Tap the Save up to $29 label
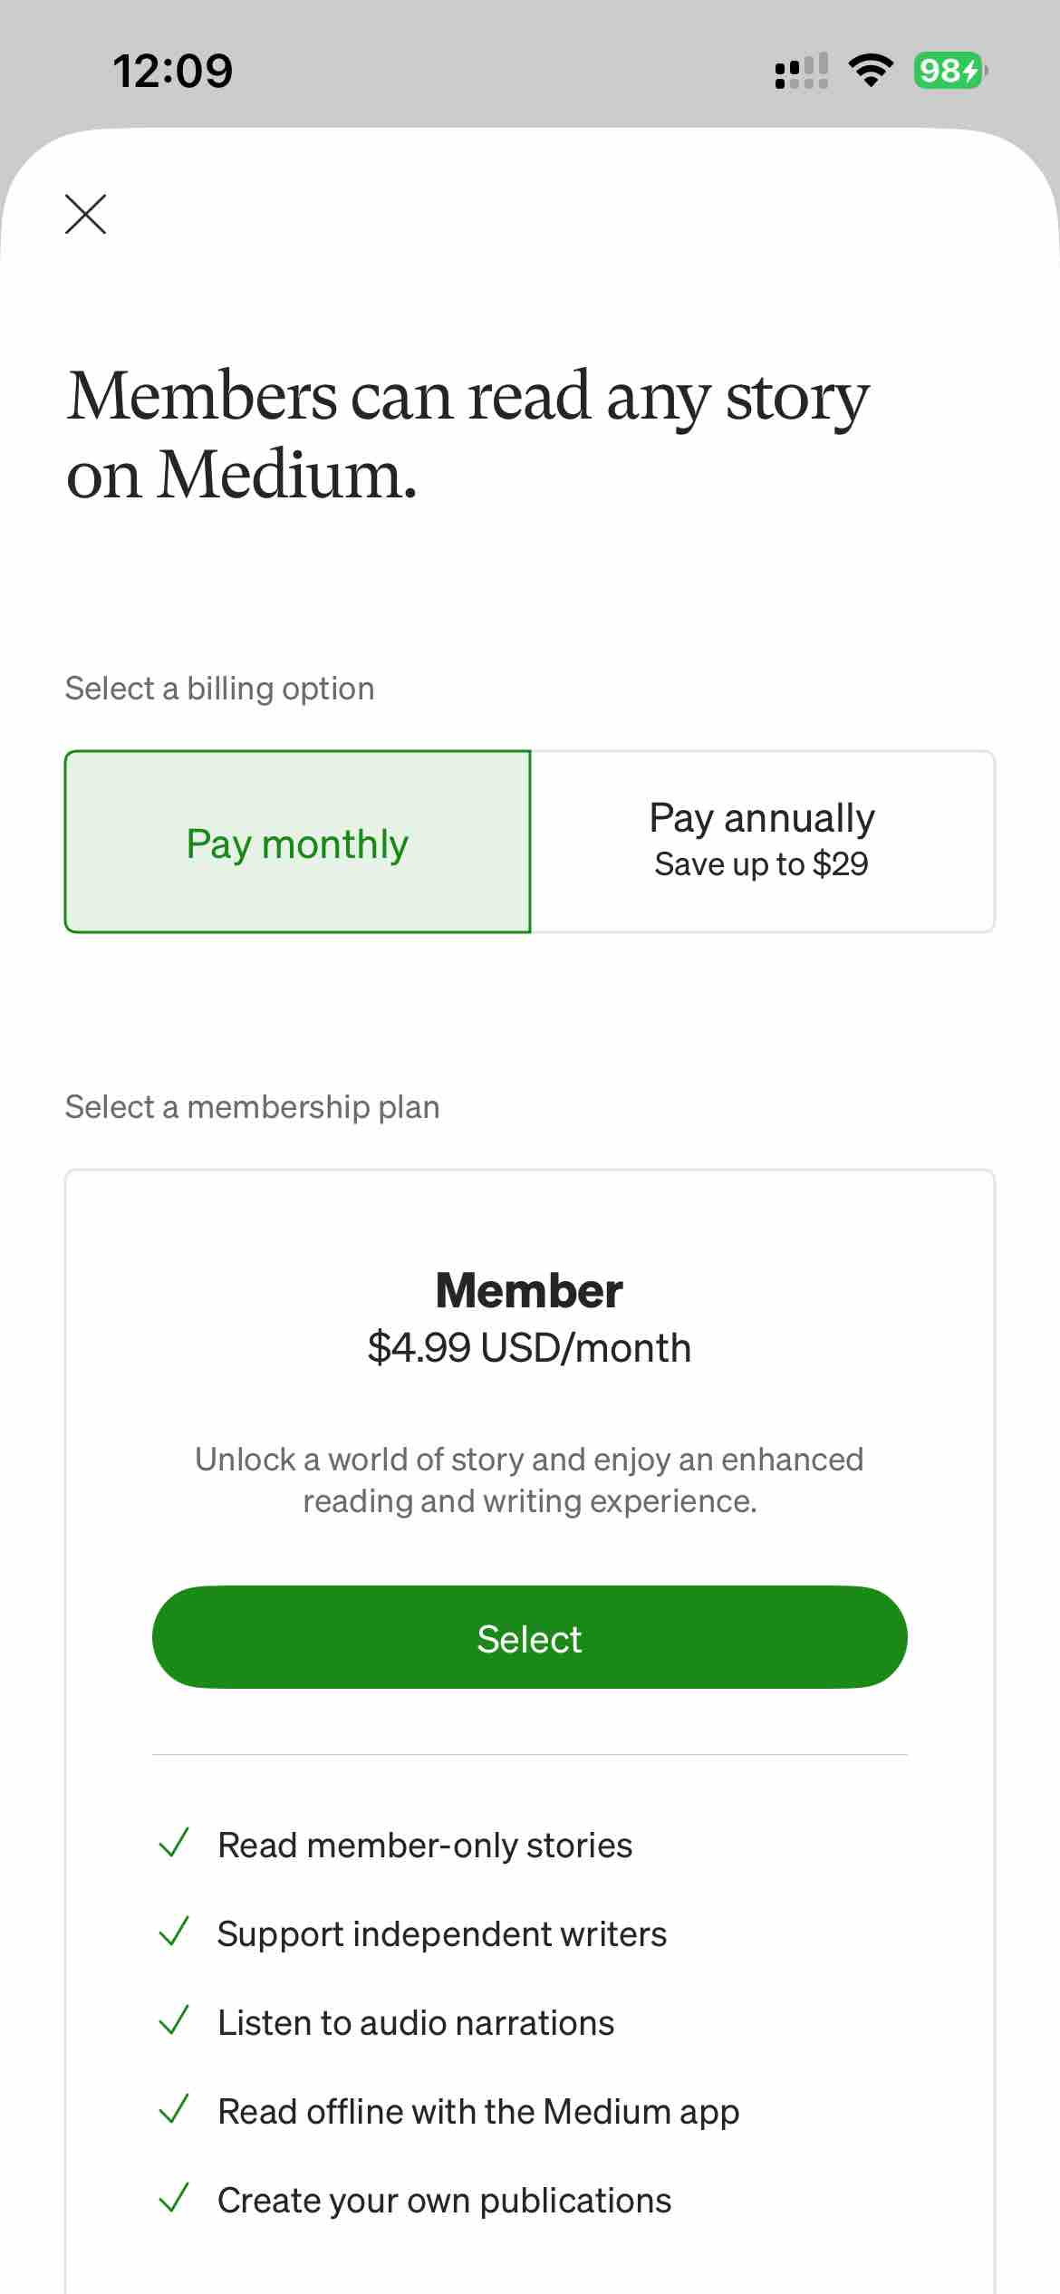This screenshot has width=1060, height=2294. [x=761, y=864]
